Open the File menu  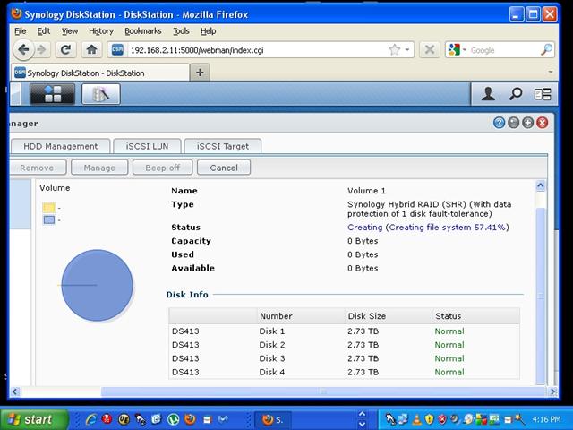(x=20, y=31)
